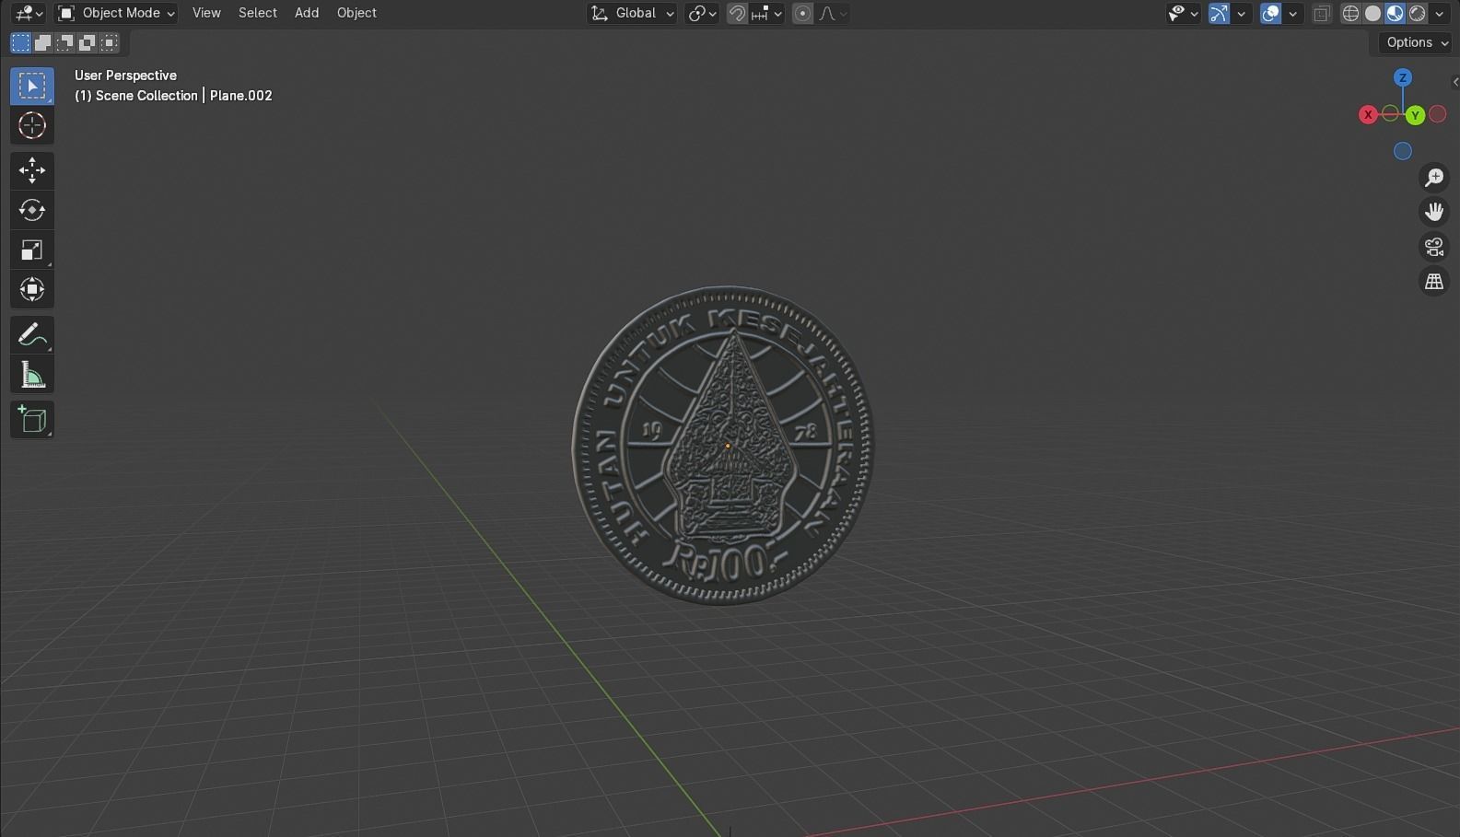Activate the 3D Cursor tool

pos(32,125)
